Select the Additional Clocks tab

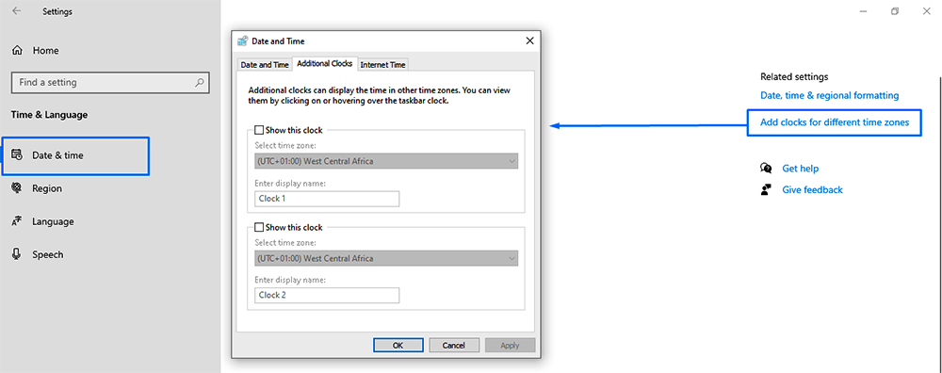[324, 64]
